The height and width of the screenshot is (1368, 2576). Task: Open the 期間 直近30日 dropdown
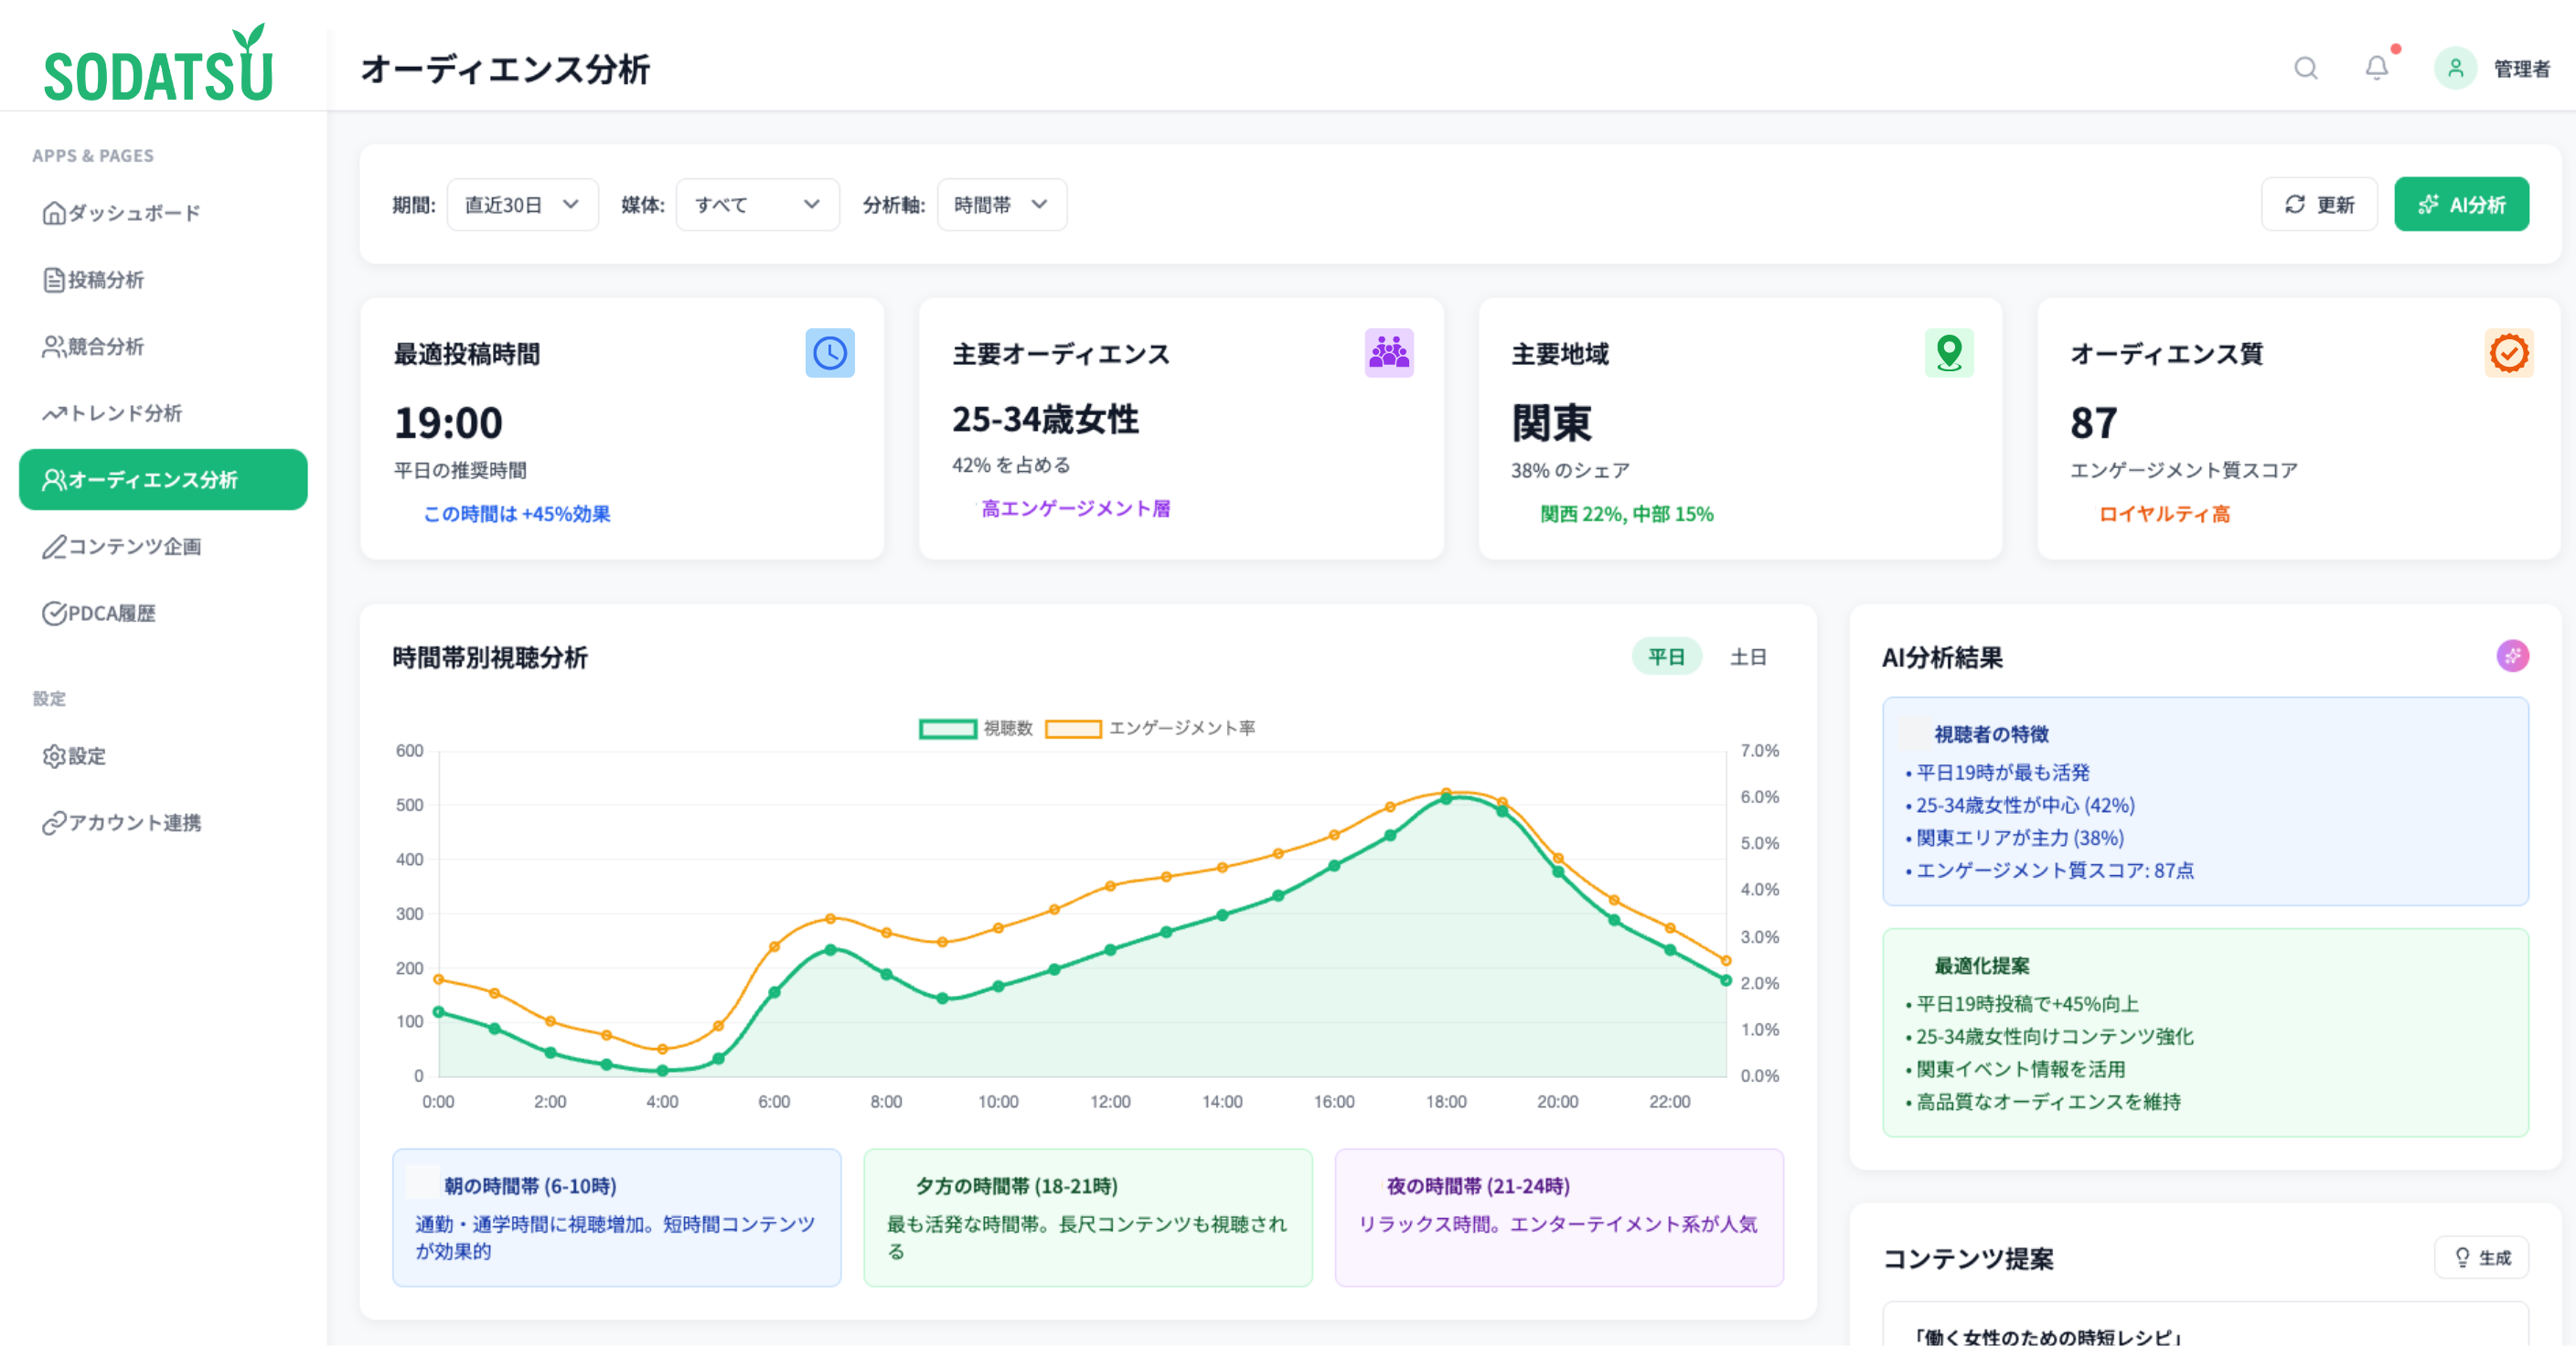tap(522, 205)
